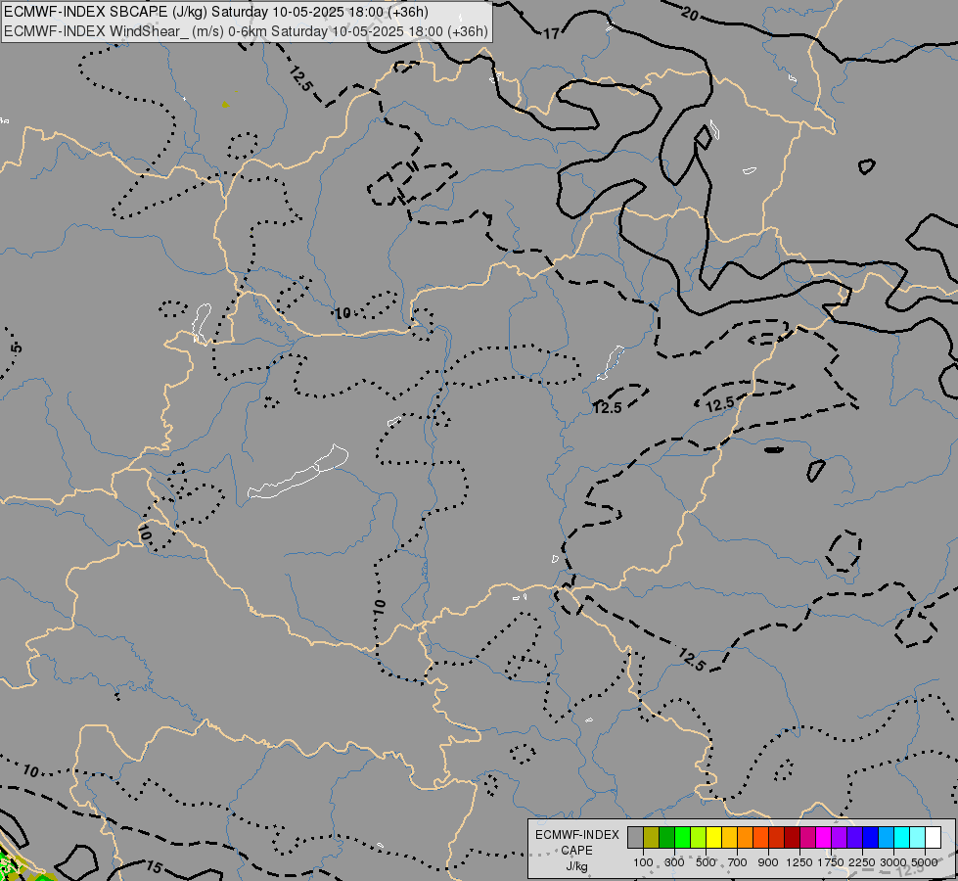Pick the olive swatch in CAPE legend
The image size is (958, 881).
[652, 838]
